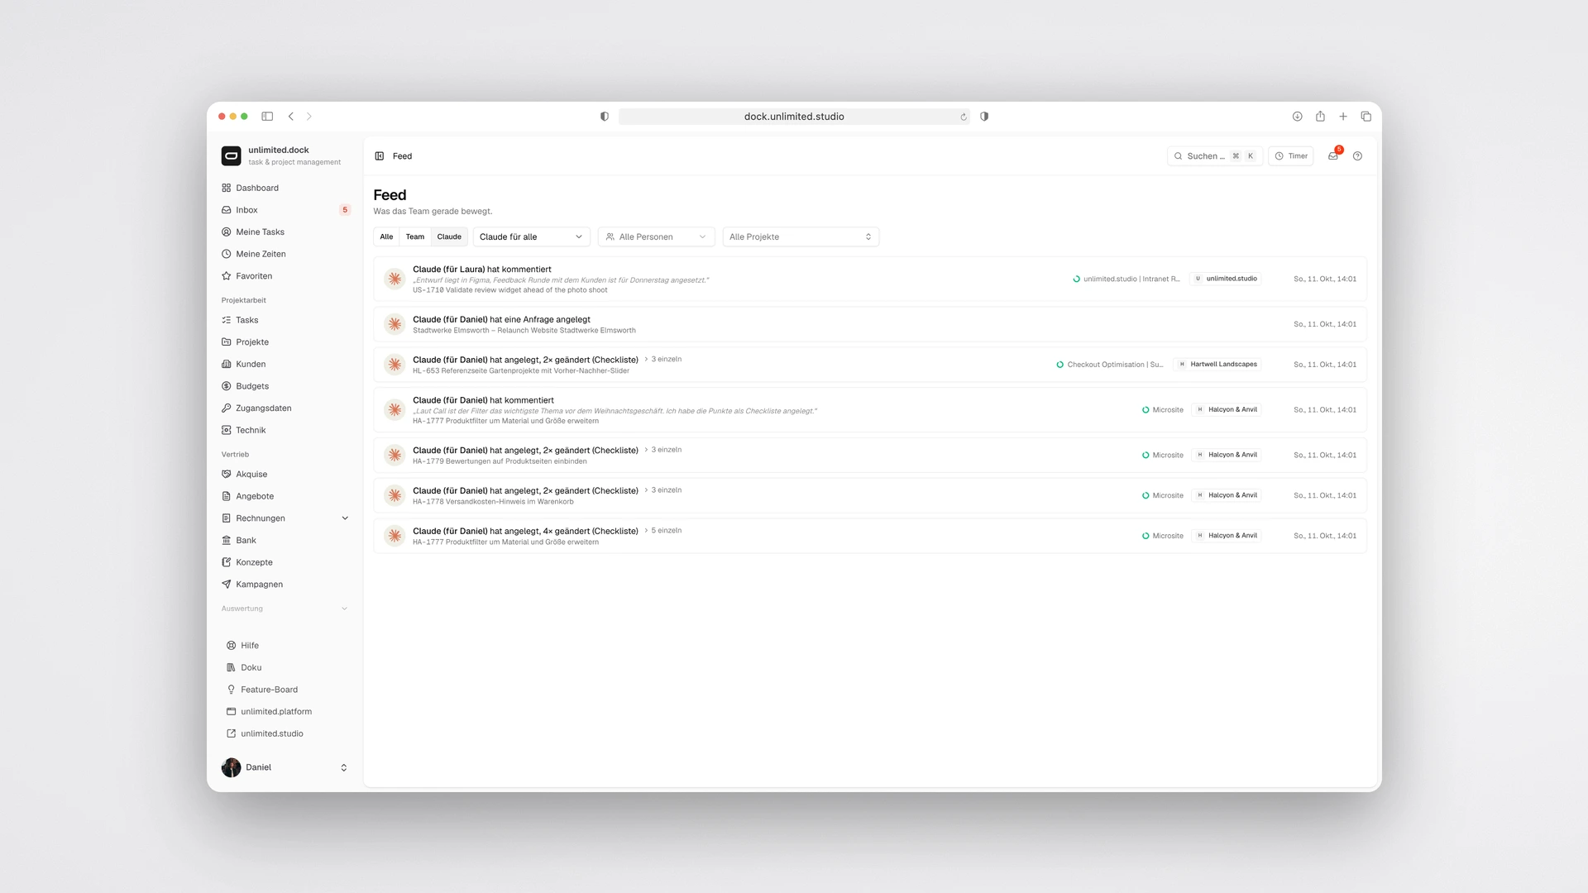Open Hilfe in sidebar
Image resolution: width=1588 pixels, height=893 pixels.
click(285, 646)
